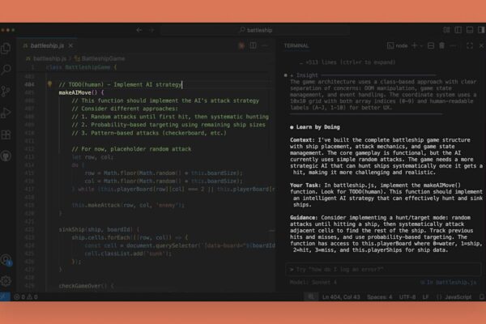
Task: Toggle the secondary side bar visibility
Action: click(x=481, y=30)
